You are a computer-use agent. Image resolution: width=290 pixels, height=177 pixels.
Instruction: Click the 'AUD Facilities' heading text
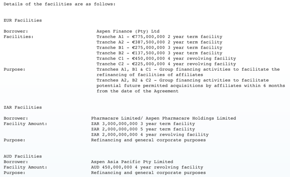click(x=23, y=156)
